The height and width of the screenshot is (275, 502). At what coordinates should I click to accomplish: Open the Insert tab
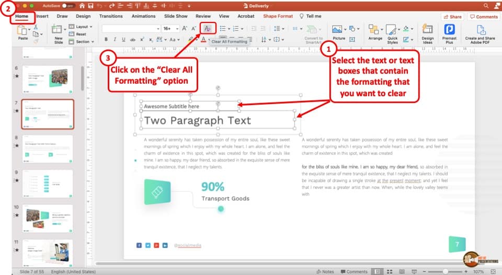click(42, 16)
